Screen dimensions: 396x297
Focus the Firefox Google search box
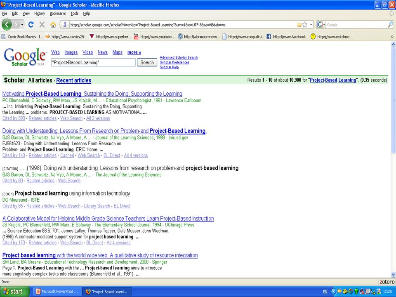[356, 25]
